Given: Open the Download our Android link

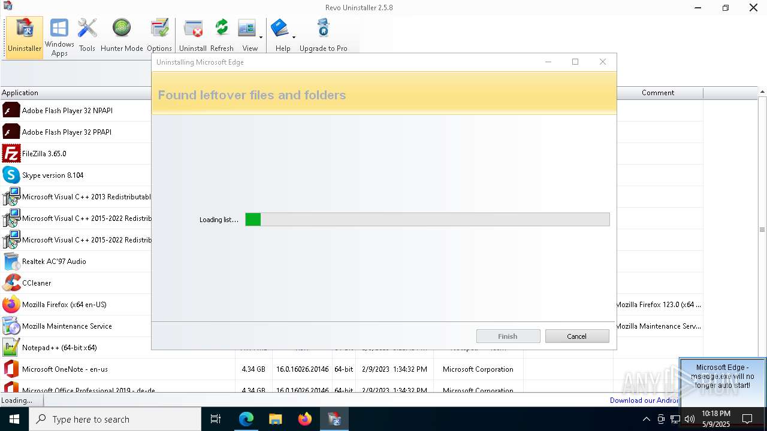Looking at the screenshot, I should click(x=644, y=400).
